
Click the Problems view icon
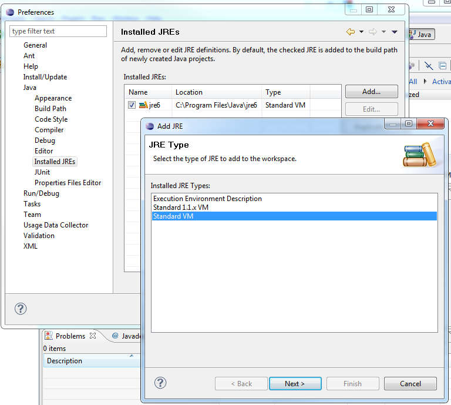point(49,336)
